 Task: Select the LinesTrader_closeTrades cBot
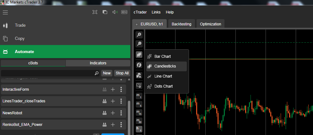pyautogui.click(x=63, y=101)
